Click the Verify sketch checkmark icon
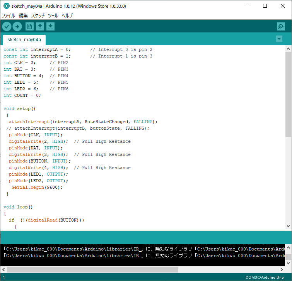The width and height of the screenshot is (292, 281). (x=7, y=26)
